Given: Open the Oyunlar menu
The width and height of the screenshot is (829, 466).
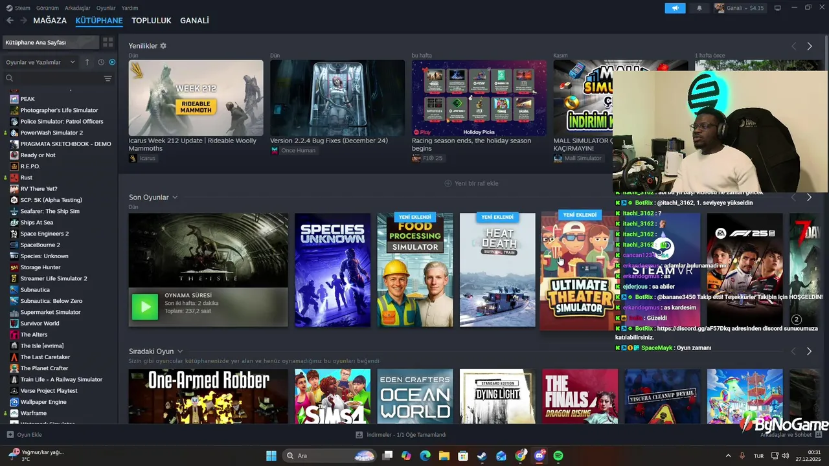Looking at the screenshot, I should pos(106,8).
